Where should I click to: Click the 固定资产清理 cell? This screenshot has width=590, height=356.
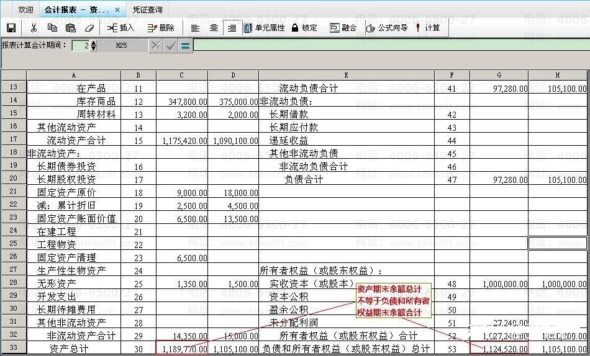[x=74, y=257]
